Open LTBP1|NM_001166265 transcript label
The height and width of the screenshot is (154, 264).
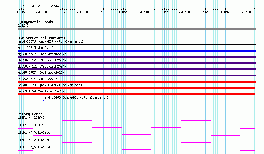point(34,140)
